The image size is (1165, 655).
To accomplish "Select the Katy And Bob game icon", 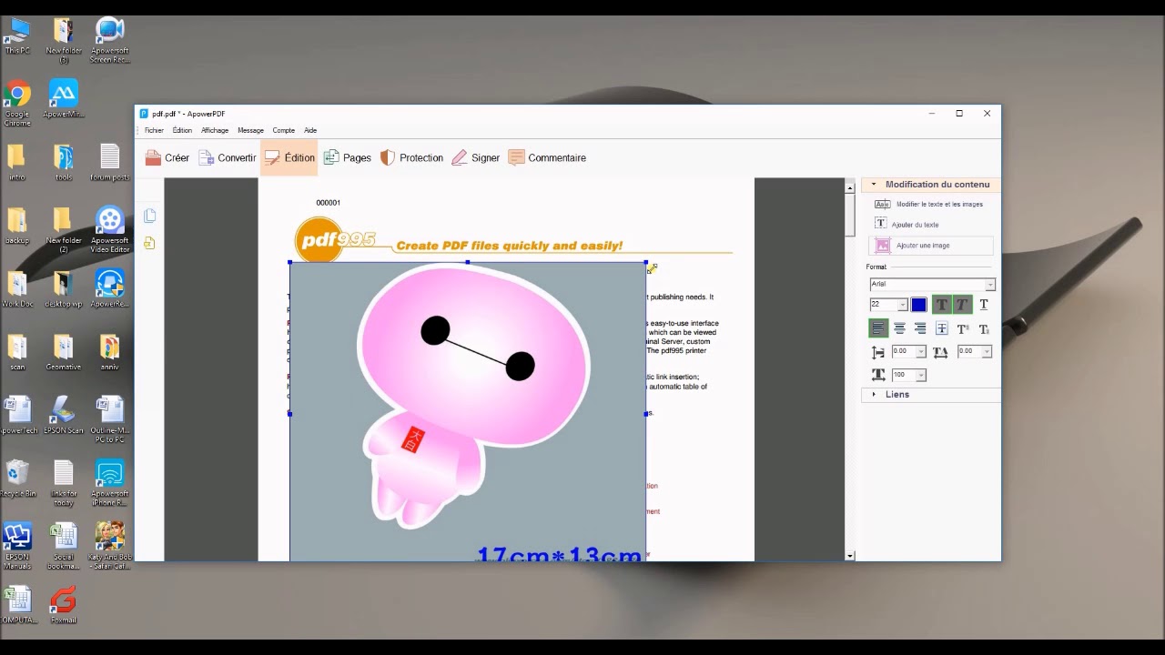I will (109, 547).
